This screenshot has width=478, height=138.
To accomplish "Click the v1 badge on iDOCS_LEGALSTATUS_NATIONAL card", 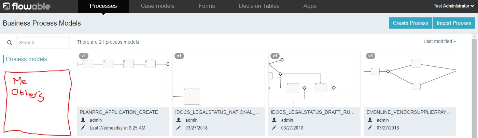I will click(179, 56).
